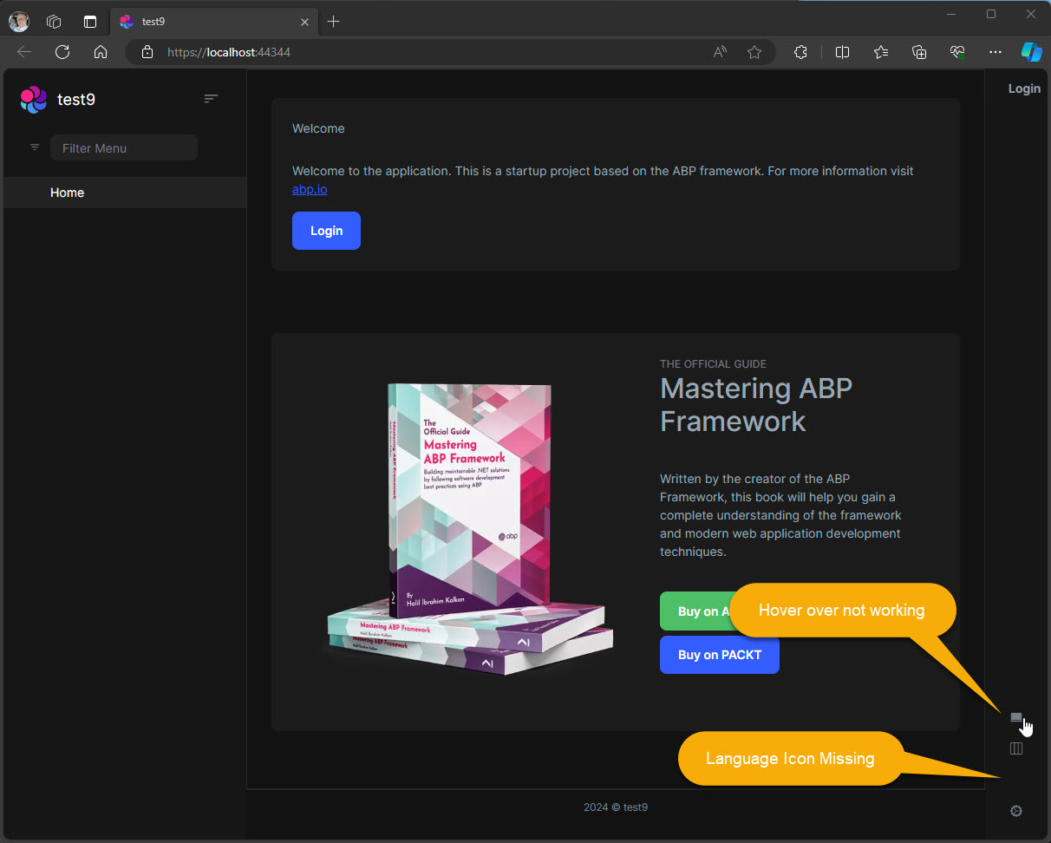Click the theme appearance laptop icon

pos(1016,717)
